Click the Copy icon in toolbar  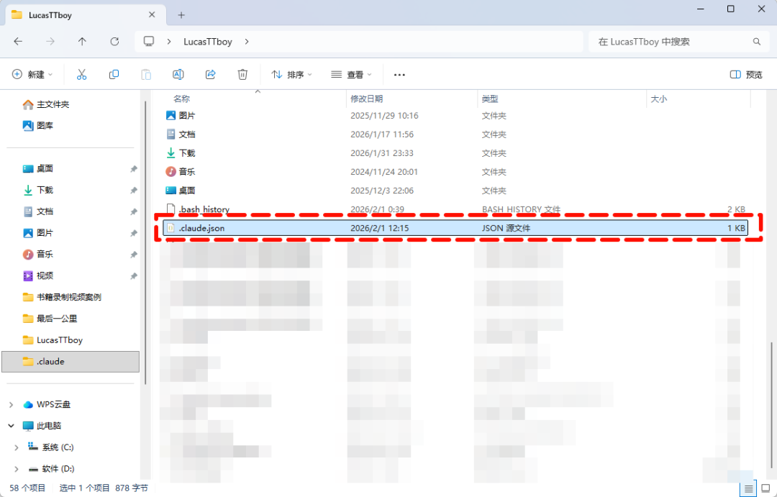pos(114,74)
